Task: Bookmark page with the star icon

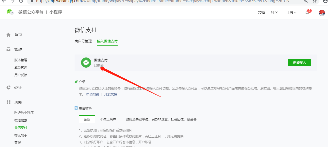Action: 315,1
